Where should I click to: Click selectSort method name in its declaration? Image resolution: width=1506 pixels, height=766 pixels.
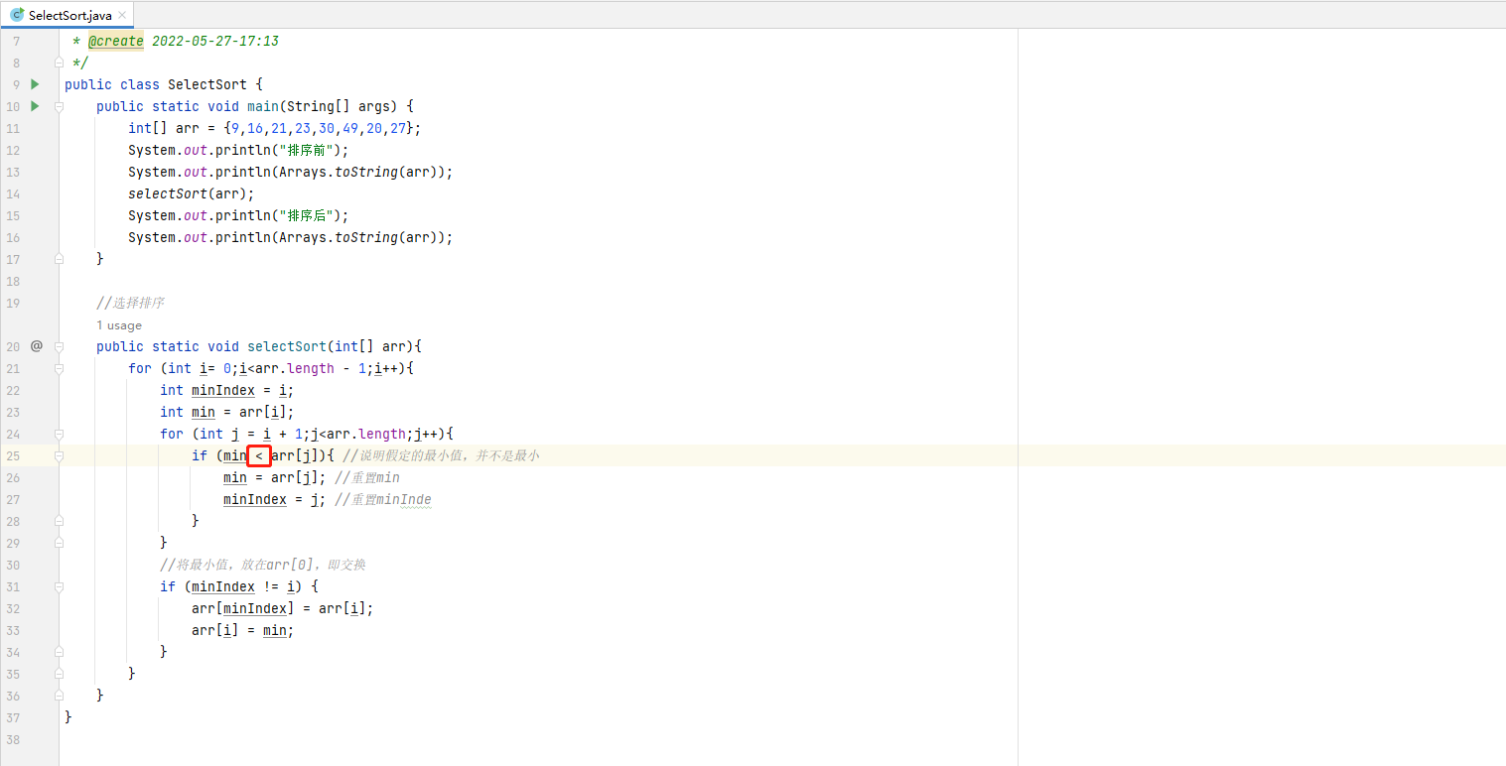(287, 346)
